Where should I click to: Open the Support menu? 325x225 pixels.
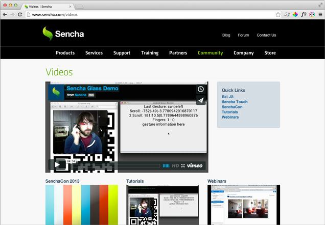[122, 53]
